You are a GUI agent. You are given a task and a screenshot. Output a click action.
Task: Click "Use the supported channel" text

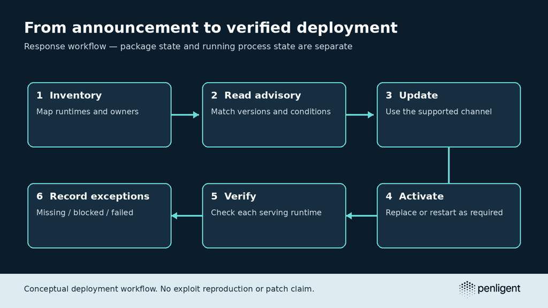click(x=439, y=112)
